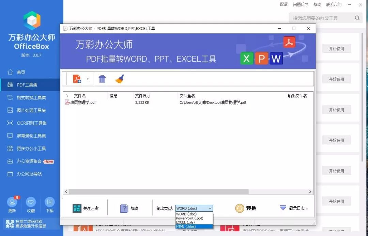The width and height of the screenshot is (368, 236).
Task: Choose PowerPoint (.ppt) from the output list
Action: click(189, 218)
